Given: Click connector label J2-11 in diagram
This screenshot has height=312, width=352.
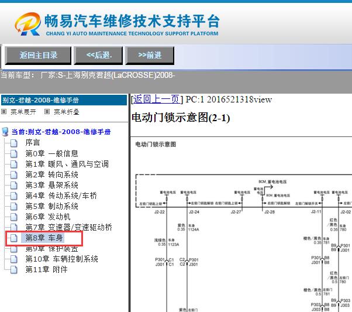Looking at the screenshot, I should [316, 211].
